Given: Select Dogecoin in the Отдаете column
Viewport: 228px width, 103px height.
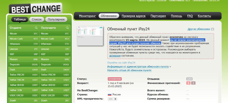Looking at the screenshot, I should pyautogui.click(x=24, y=65).
